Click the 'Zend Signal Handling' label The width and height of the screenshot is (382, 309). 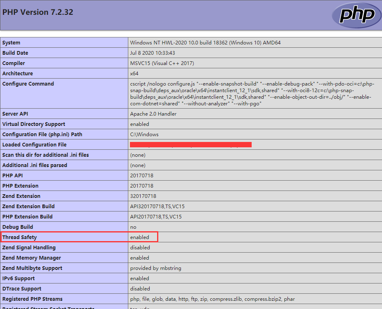[x=29, y=247]
